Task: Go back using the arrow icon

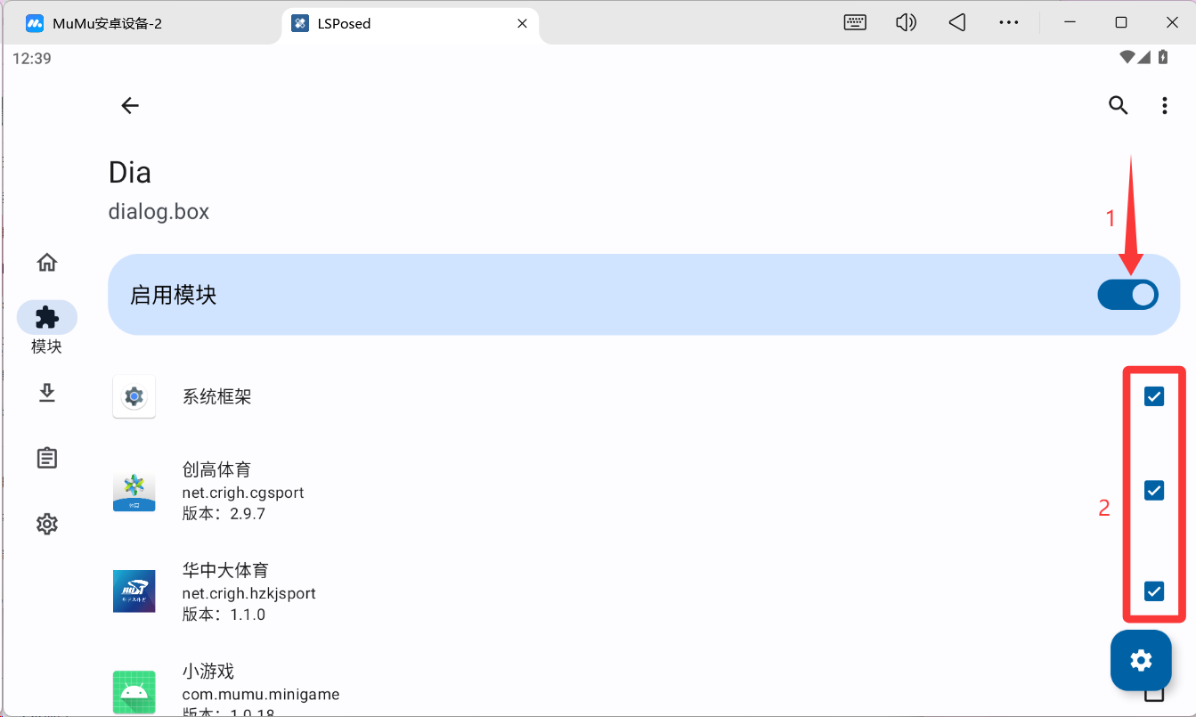Action: pos(130,105)
